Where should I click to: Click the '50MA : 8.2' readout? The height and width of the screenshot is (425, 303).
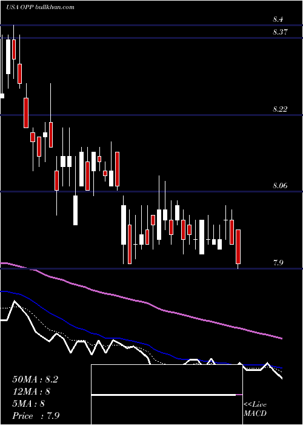pyautogui.click(x=35, y=379)
